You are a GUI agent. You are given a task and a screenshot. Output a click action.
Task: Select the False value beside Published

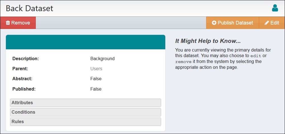96,89
